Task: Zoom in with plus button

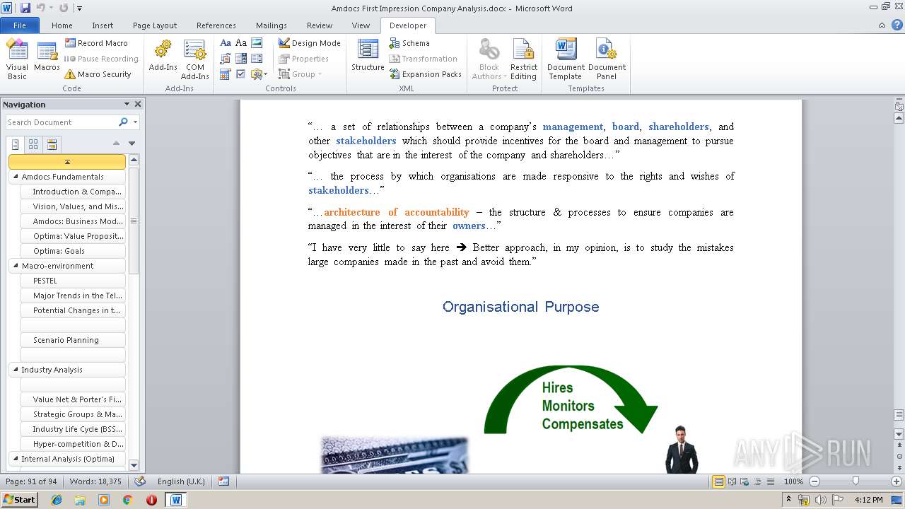Action: pyautogui.click(x=897, y=481)
